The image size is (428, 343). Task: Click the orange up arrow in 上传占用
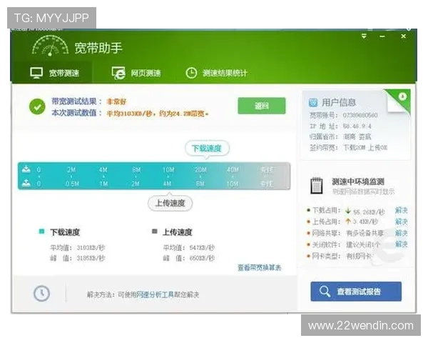(348, 222)
